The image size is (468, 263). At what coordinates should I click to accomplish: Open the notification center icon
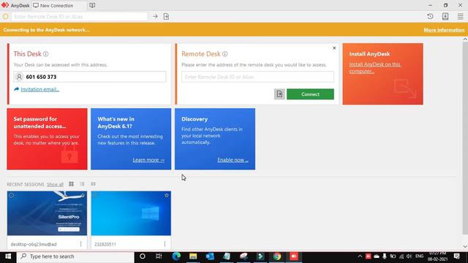point(456,256)
